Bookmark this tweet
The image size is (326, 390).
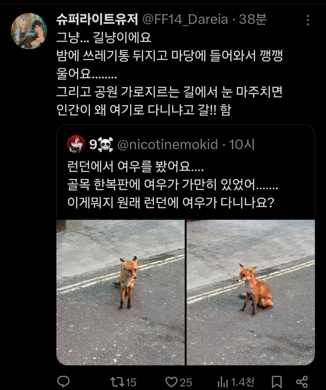point(277,382)
